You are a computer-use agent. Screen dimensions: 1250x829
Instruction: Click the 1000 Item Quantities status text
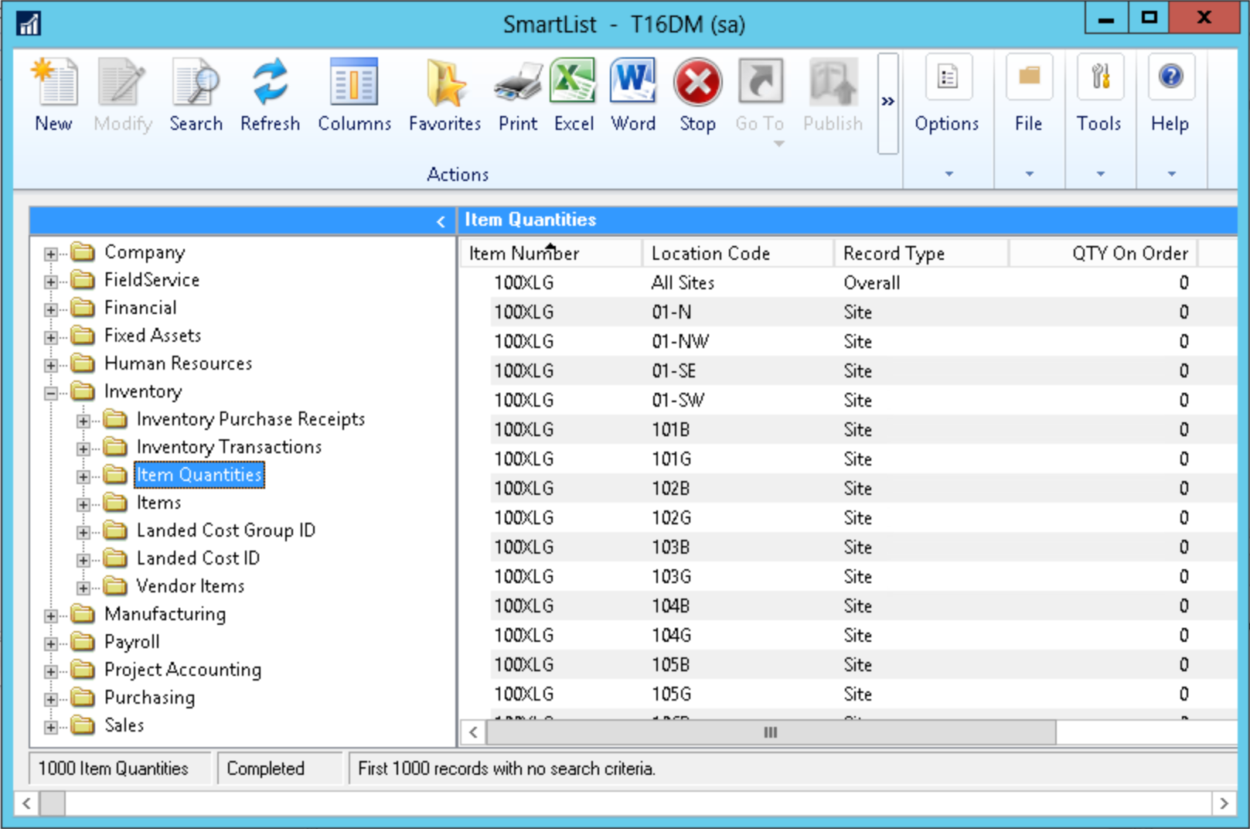[x=114, y=769]
